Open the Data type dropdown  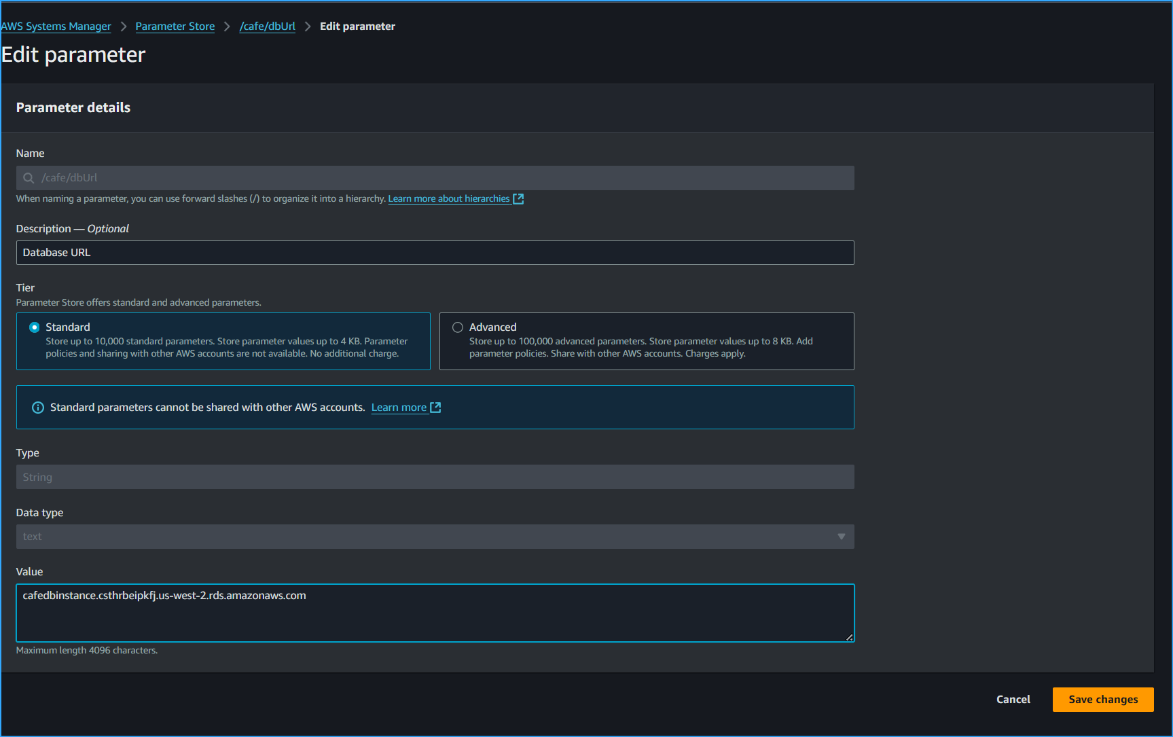coord(435,536)
